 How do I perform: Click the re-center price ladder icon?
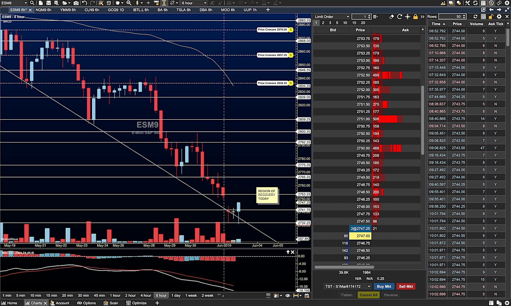(x=408, y=17)
